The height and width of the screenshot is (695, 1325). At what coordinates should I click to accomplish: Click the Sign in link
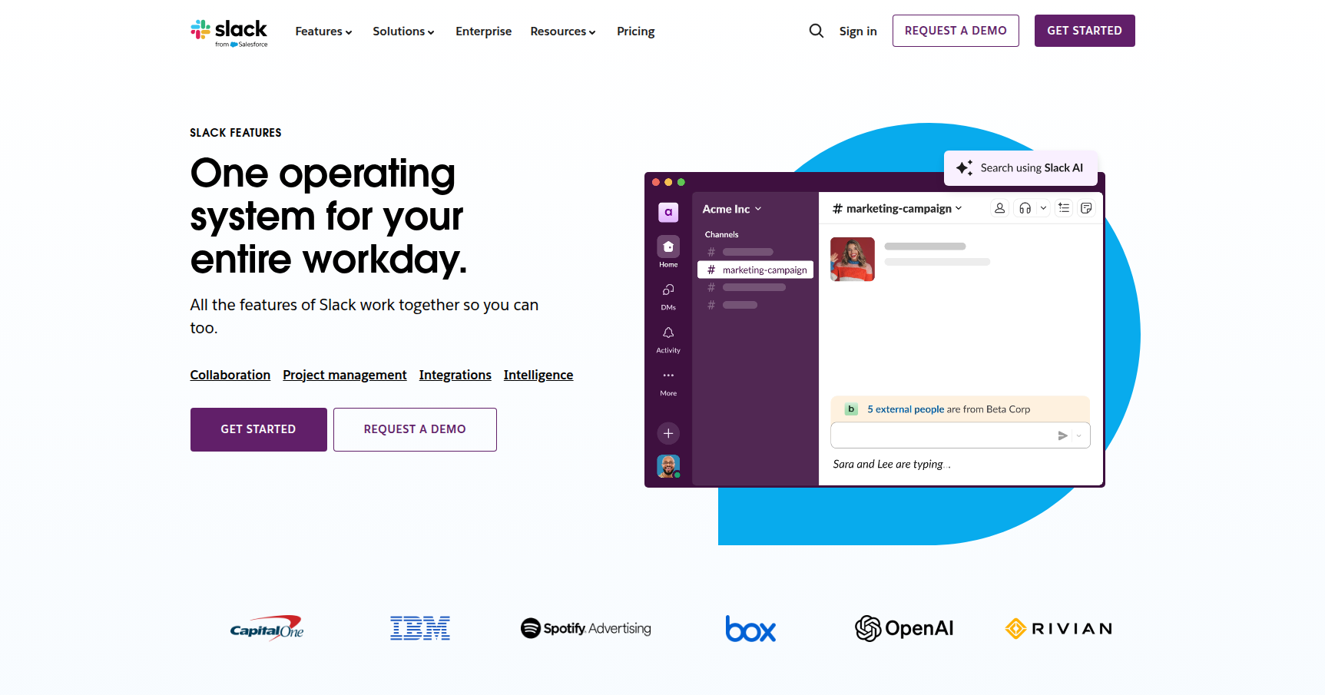pyautogui.click(x=857, y=31)
